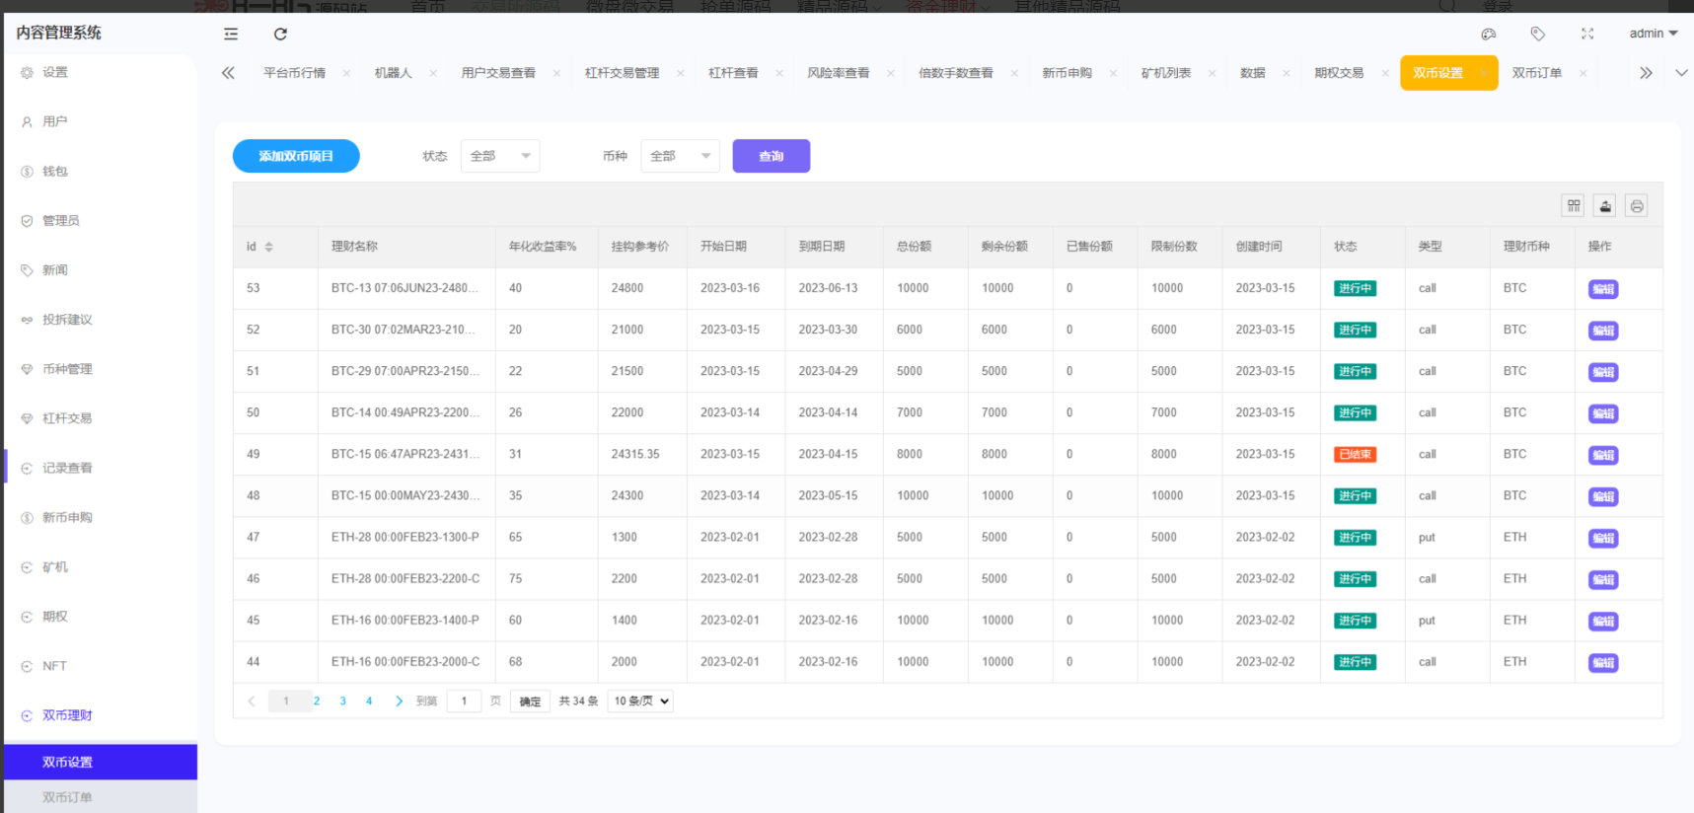
Task: Sort the table by the id column
Action: [x=268, y=247]
